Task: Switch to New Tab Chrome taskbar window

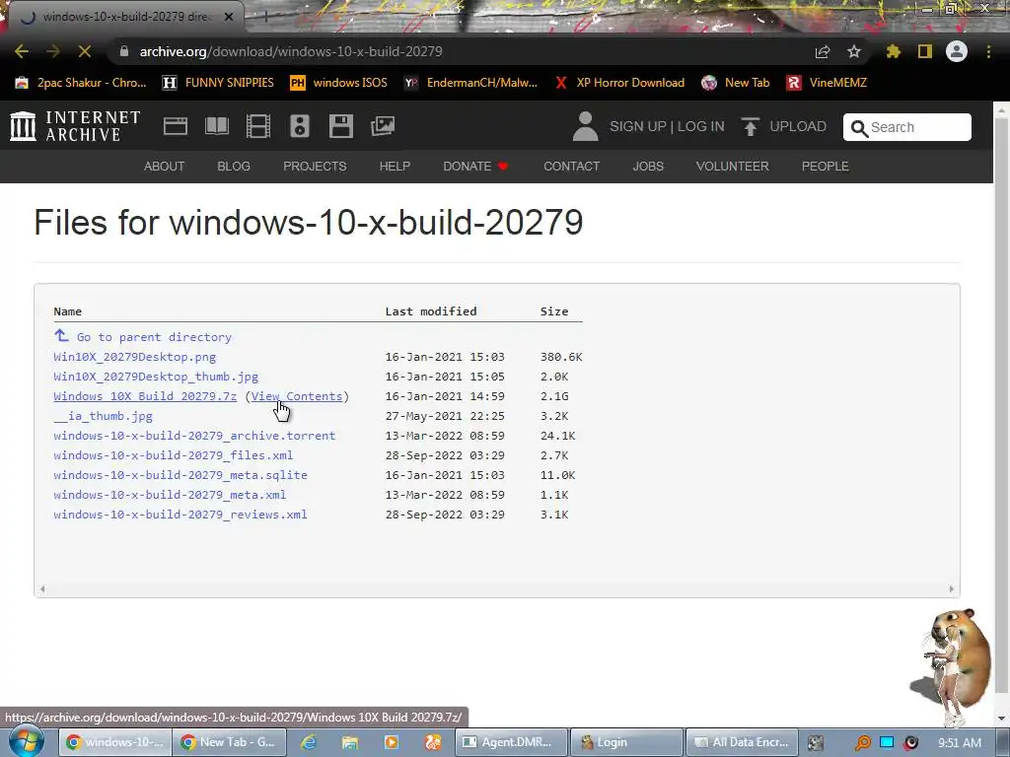Action: point(229,742)
